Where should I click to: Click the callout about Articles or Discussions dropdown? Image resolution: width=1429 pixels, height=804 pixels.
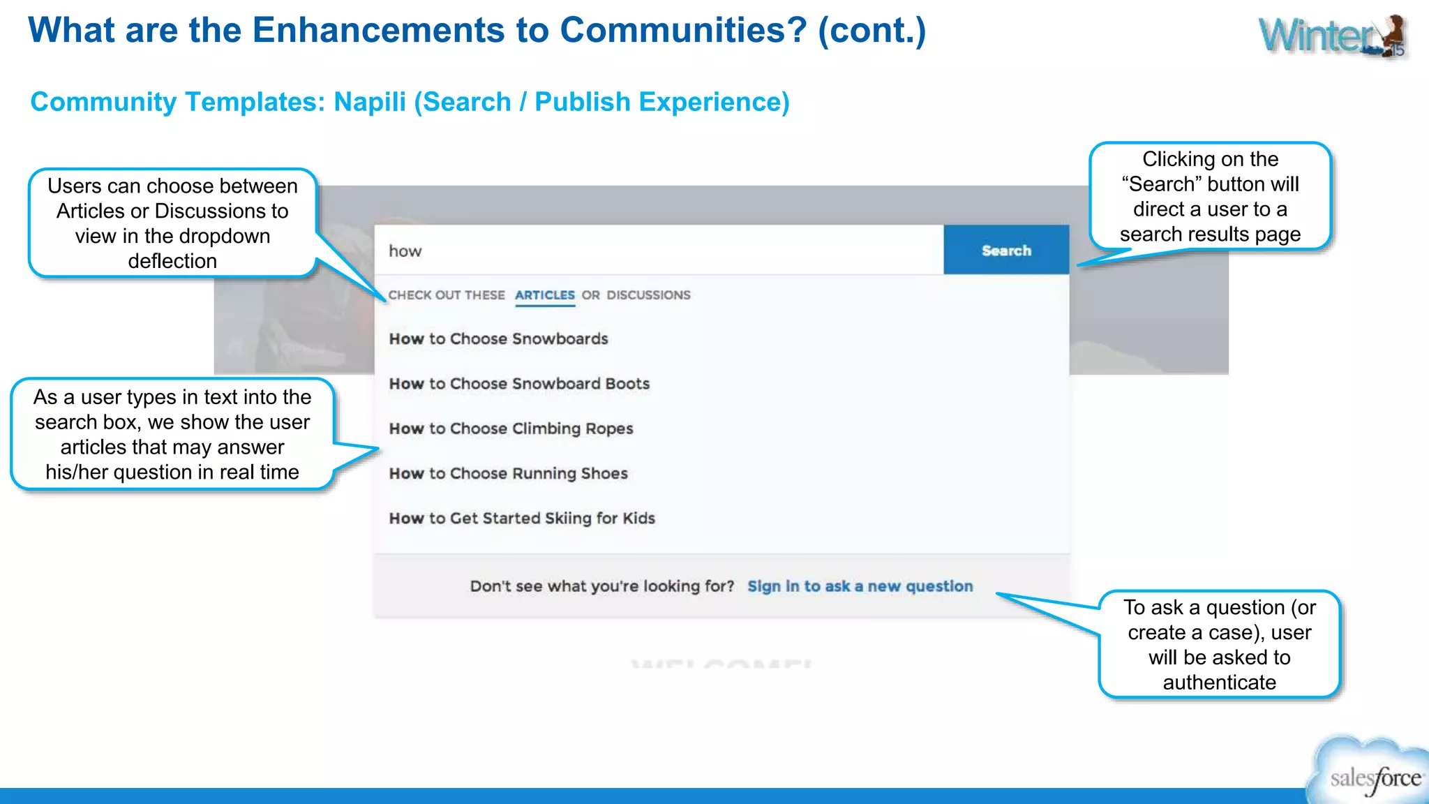172,223
